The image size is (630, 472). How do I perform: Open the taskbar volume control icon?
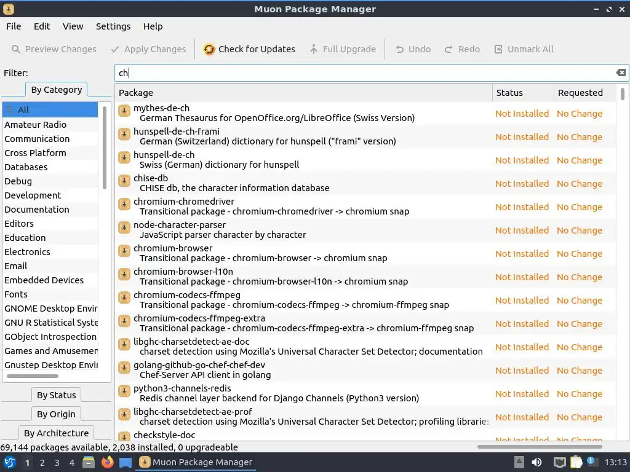[x=536, y=462]
